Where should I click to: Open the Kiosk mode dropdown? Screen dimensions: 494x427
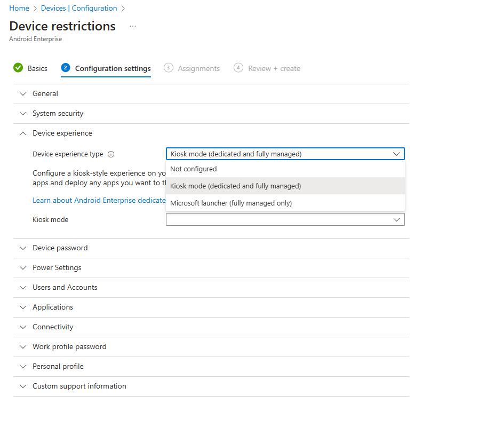tap(285, 219)
